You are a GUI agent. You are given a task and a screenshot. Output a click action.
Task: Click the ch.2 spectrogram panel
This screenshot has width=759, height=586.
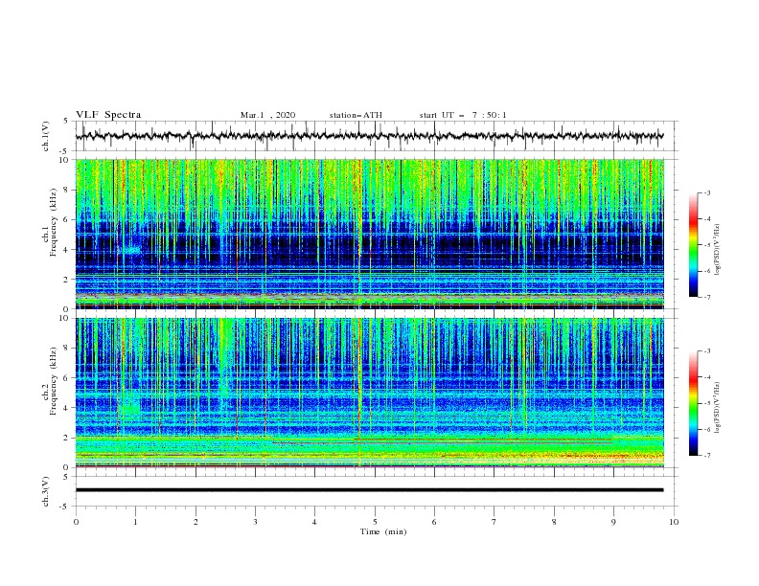(x=369, y=393)
